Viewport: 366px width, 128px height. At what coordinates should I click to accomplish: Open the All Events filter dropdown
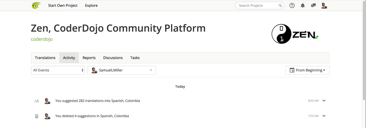pyautogui.click(x=58, y=70)
